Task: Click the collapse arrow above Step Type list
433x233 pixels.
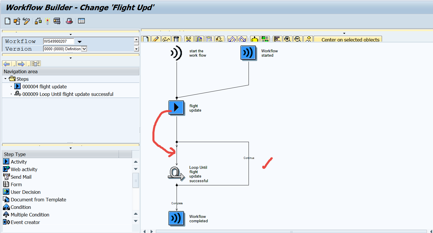Action: [71, 148]
